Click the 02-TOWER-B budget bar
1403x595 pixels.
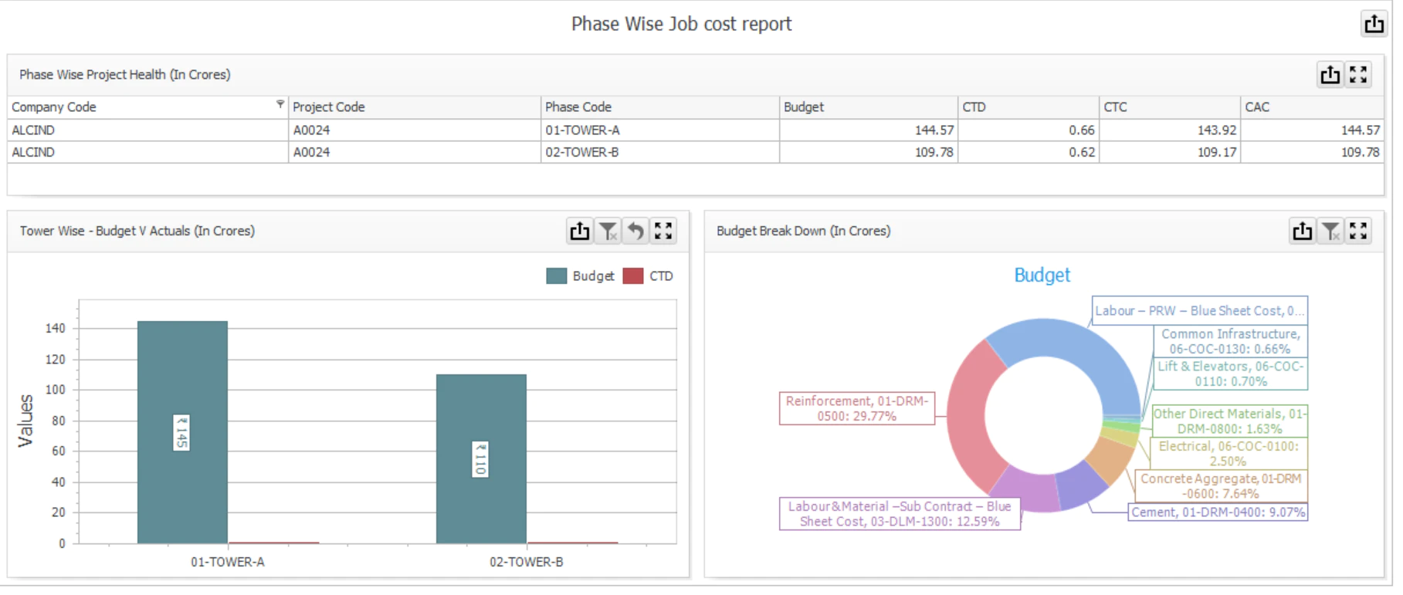pyautogui.click(x=481, y=459)
